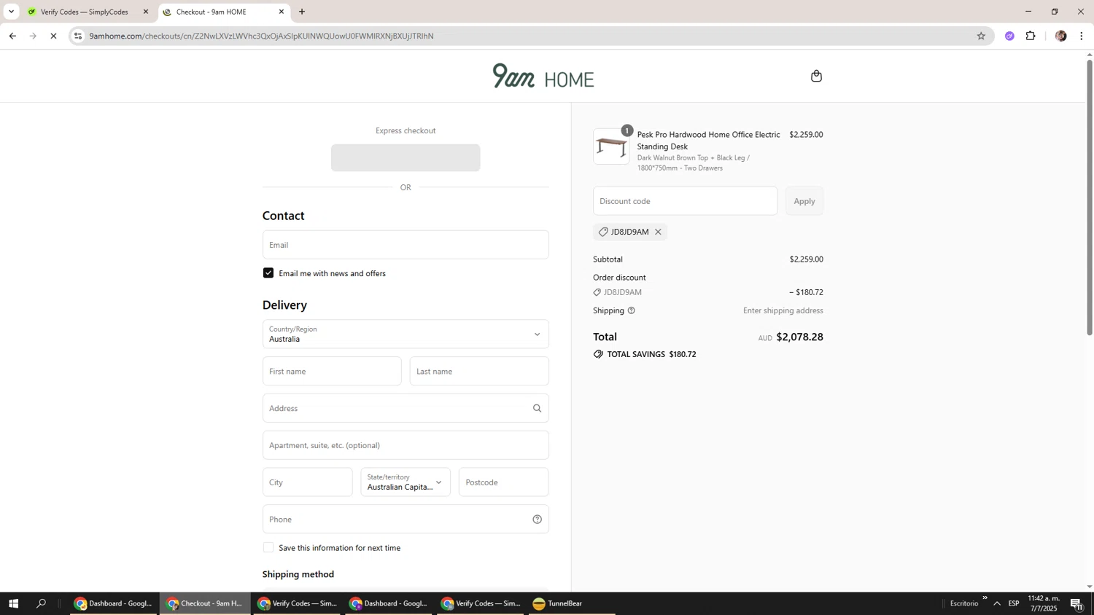The image size is (1094, 615).
Task: Click the Escritorio desktop toolbar label
Action: point(964,603)
